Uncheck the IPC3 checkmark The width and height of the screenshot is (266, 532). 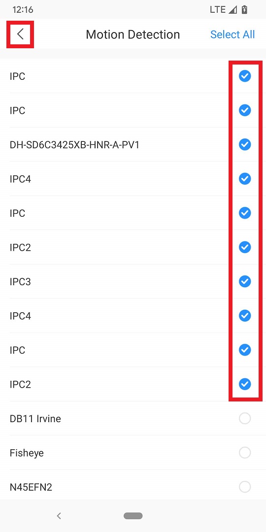tap(245, 281)
